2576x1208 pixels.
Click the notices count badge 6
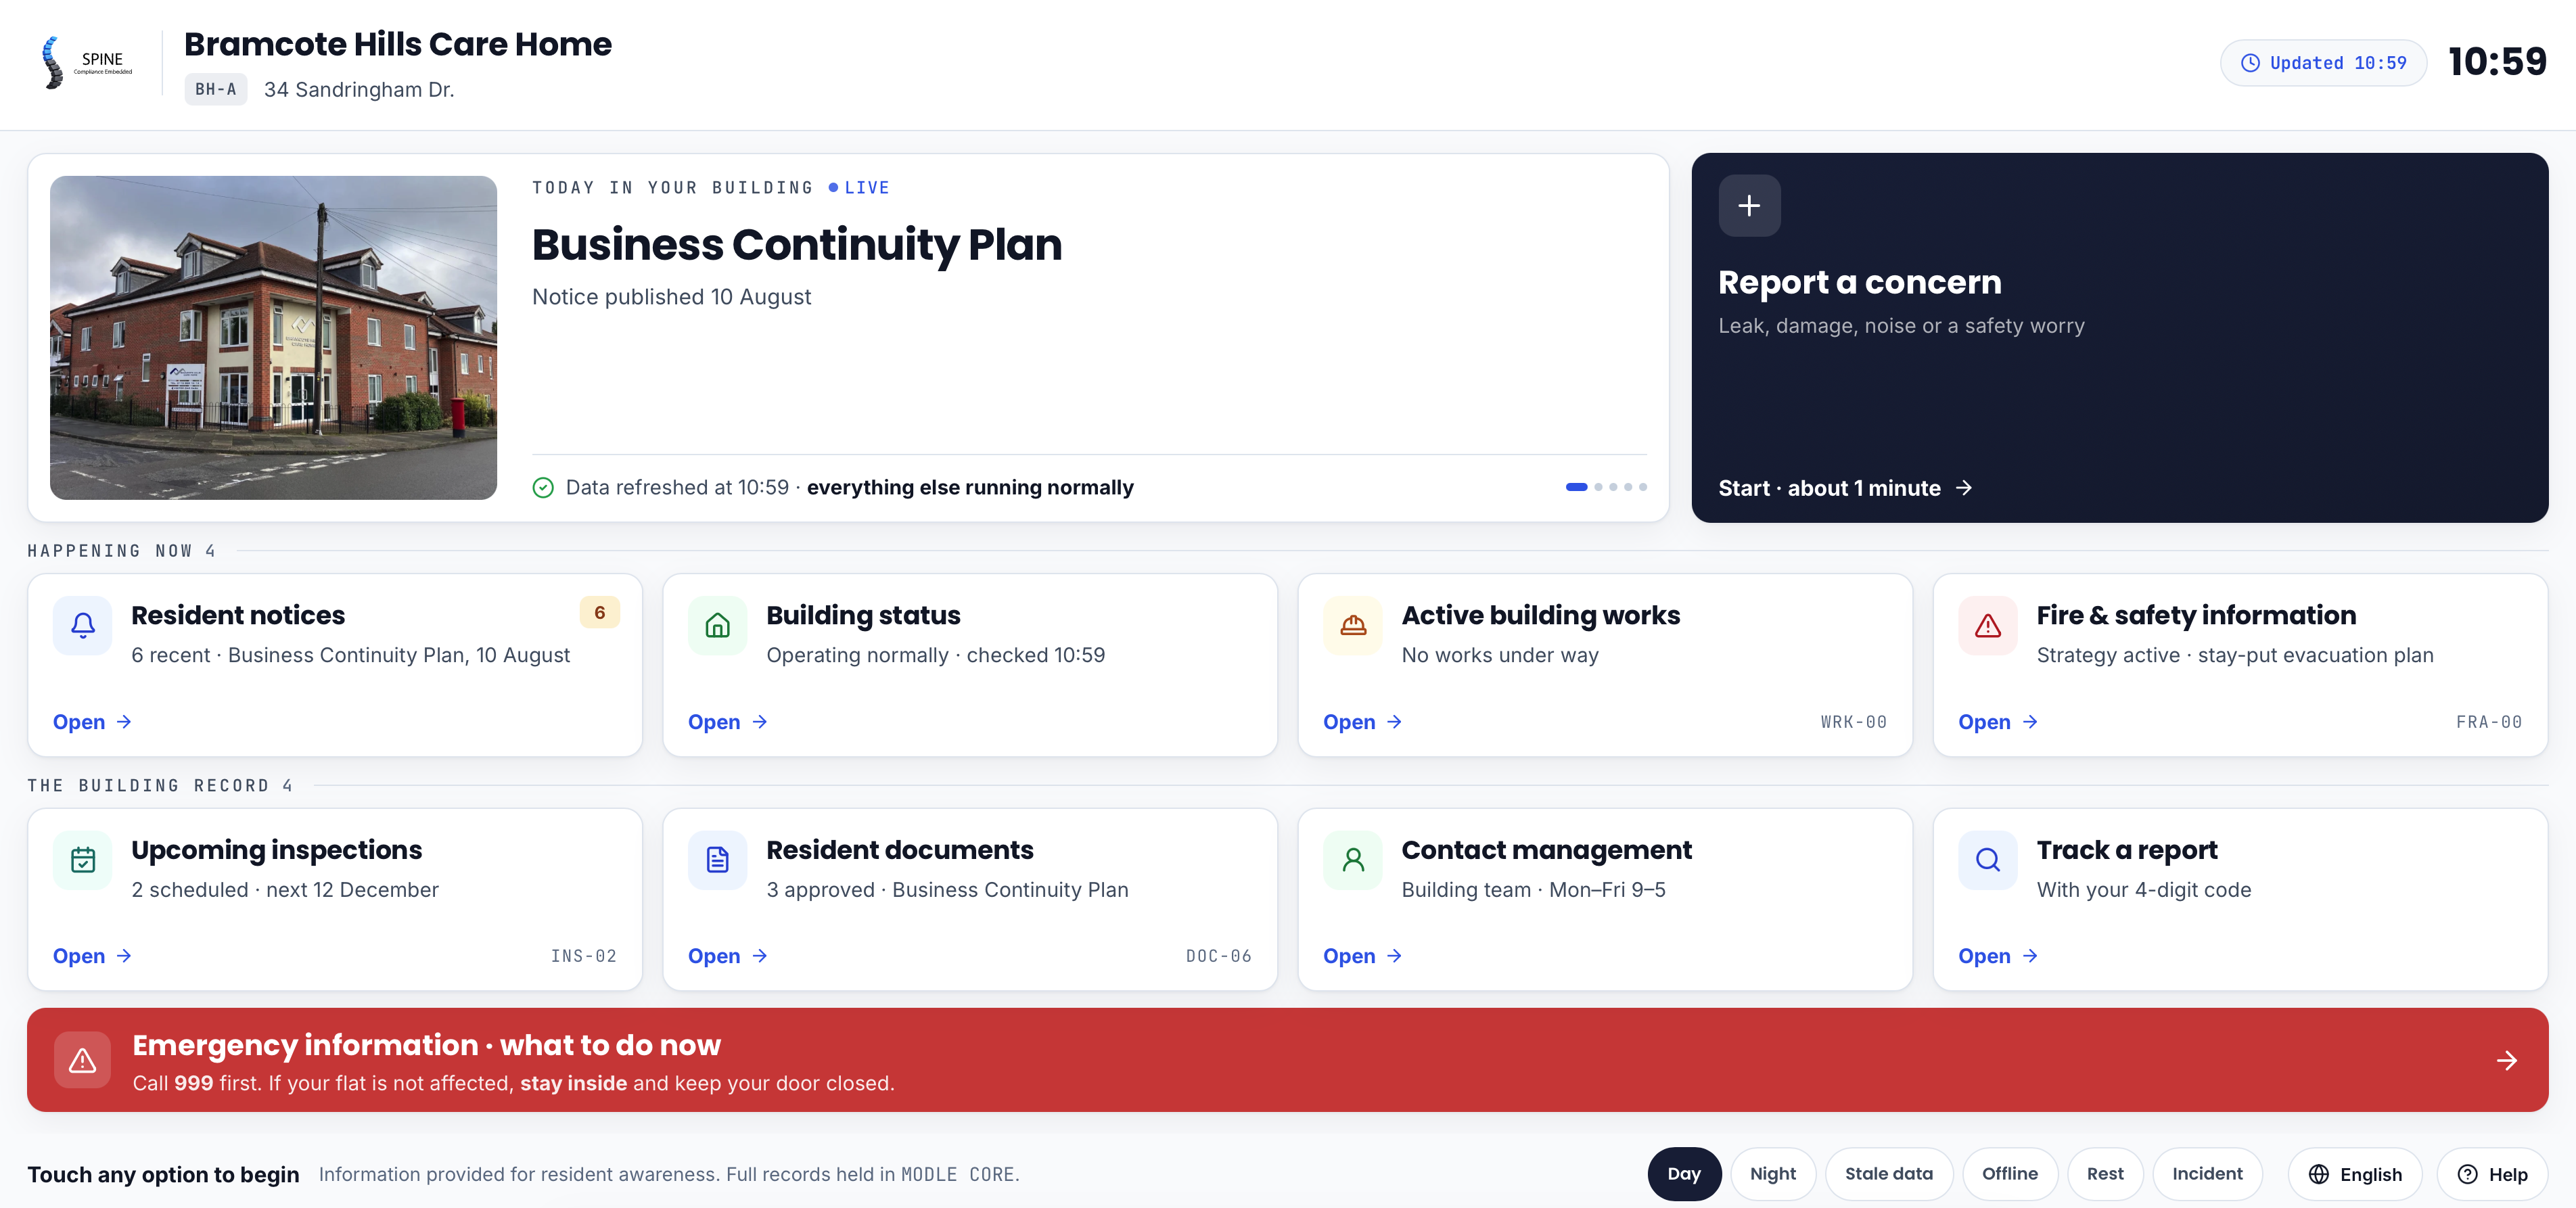pos(600,613)
